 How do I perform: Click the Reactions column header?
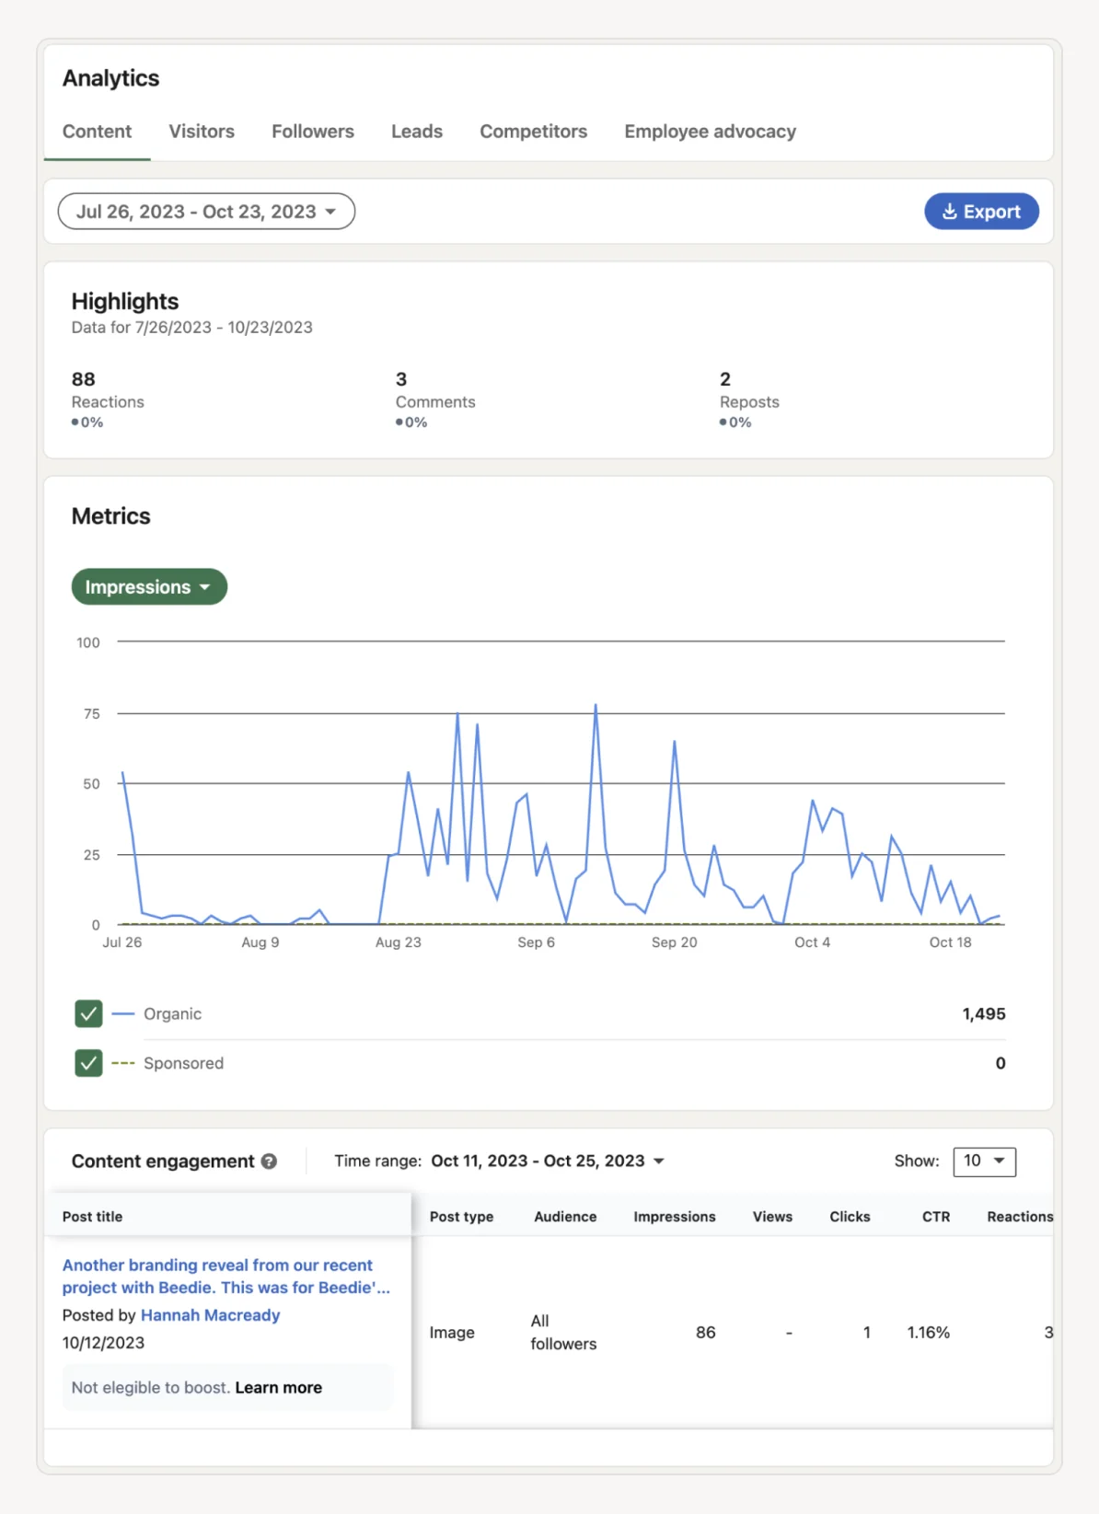[1020, 1217]
